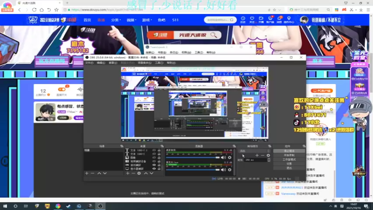Adjust transition duration 250 ms stepper arrows
The height and width of the screenshot is (210, 373).
pos(269,160)
